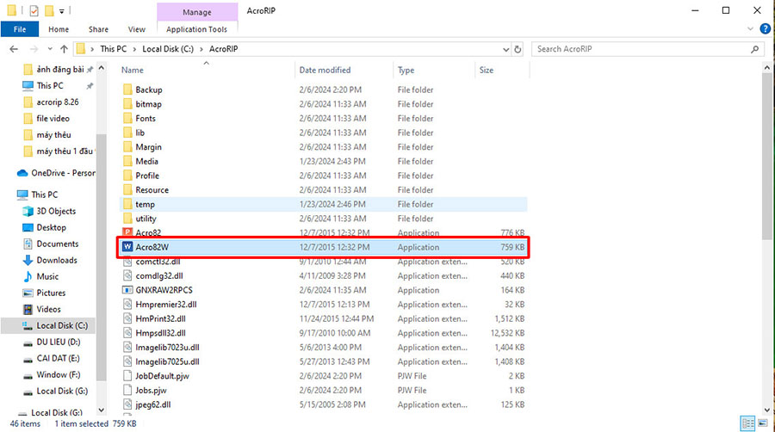This screenshot has height=432, width=775.
Task: Open the Application Tools tab
Action: tap(196, 29)
